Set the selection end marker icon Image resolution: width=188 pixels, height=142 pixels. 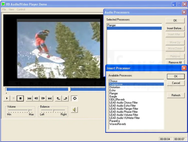[65, 98]
